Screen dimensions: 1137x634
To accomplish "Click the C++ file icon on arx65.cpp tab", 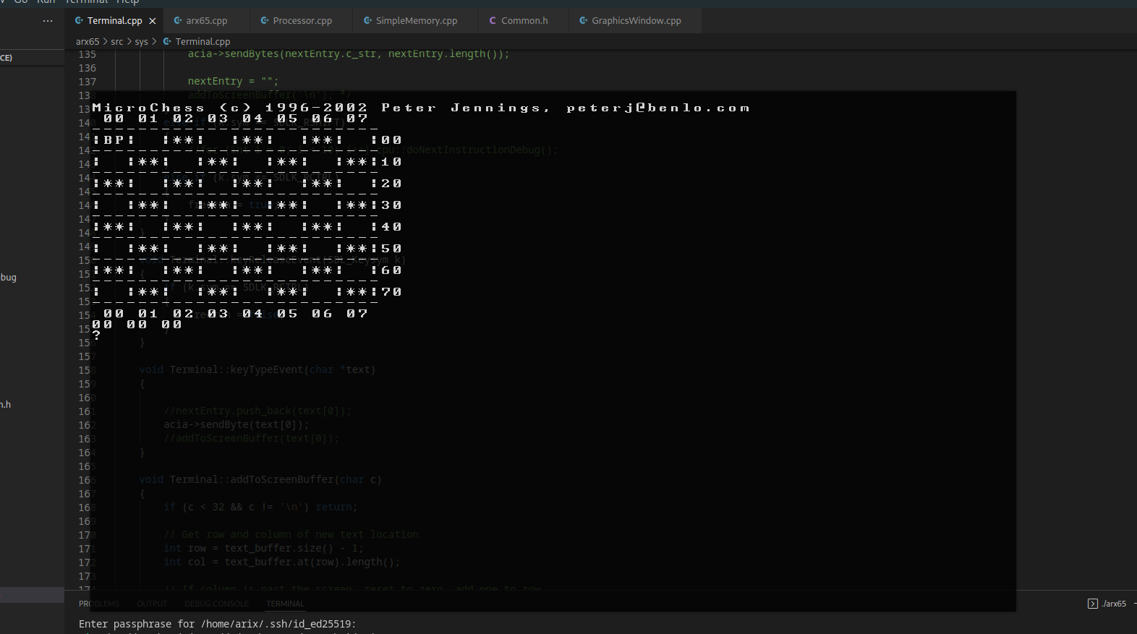I will 178,21.
